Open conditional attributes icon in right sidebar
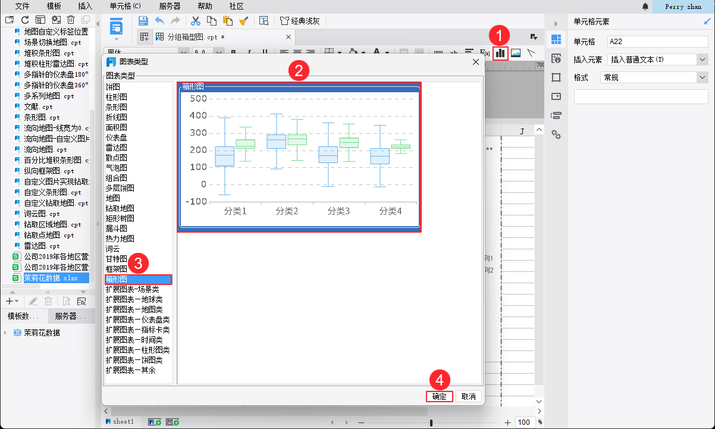This screenshot has height=429, width=715. (x=556, y=115)
